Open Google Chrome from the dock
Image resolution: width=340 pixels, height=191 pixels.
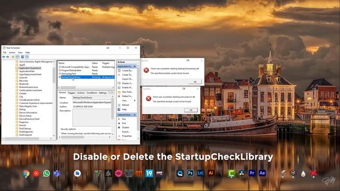pos(26,173)
